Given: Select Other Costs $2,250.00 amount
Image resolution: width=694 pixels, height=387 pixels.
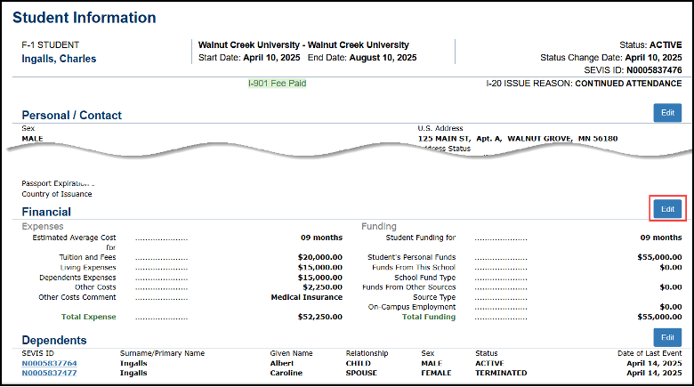Looking at the screenshot, I should [323, 287].
